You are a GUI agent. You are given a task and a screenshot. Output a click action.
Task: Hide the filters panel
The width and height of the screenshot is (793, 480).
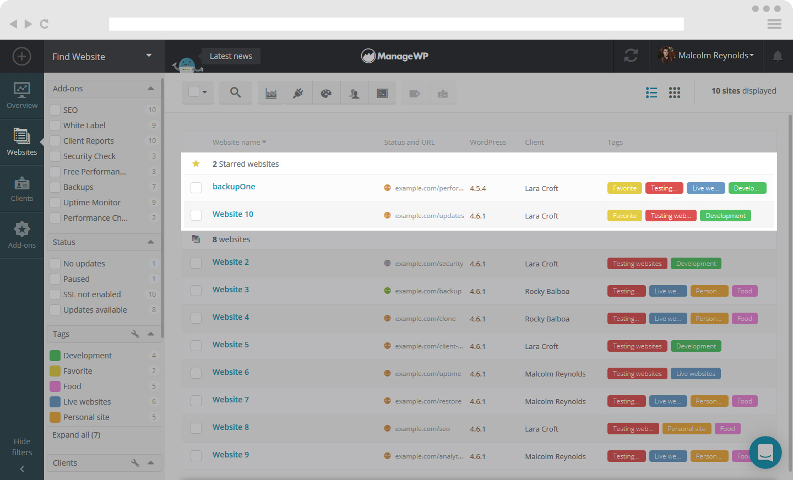[22, 454]
